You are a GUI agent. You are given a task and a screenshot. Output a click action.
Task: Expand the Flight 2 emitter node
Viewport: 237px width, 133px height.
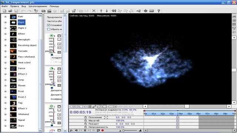[x=6, y=28]
